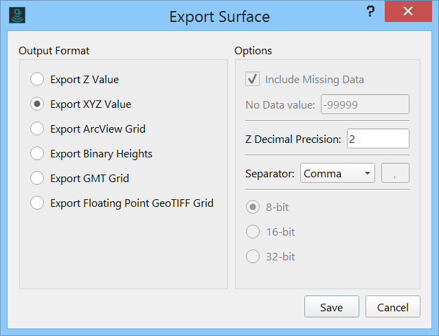Select Export GMT Grid format
This screenshot has width=439, height=336.
tap(37, 179)
